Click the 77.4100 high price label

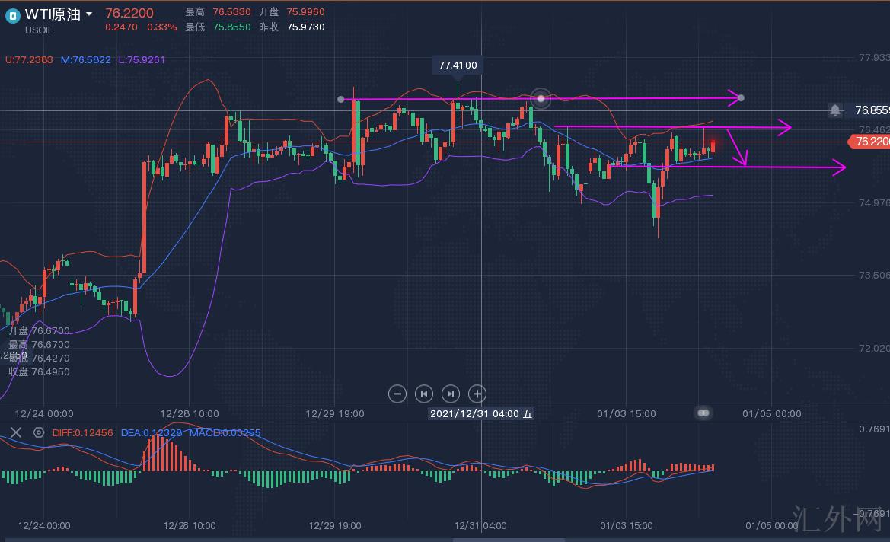click(458, 65)
